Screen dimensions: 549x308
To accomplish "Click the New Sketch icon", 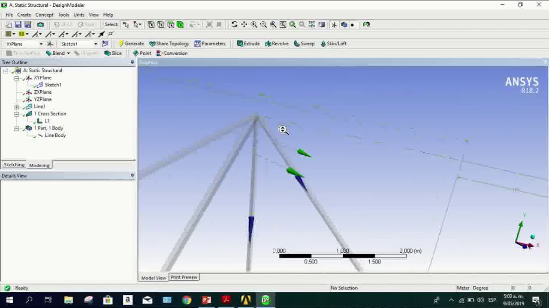I will [105, 44].
